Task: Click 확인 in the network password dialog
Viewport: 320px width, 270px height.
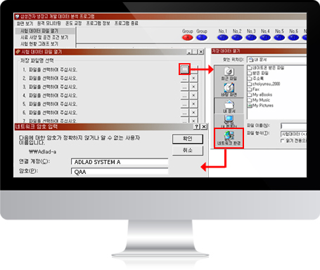Action: click(x=188, y=139)
